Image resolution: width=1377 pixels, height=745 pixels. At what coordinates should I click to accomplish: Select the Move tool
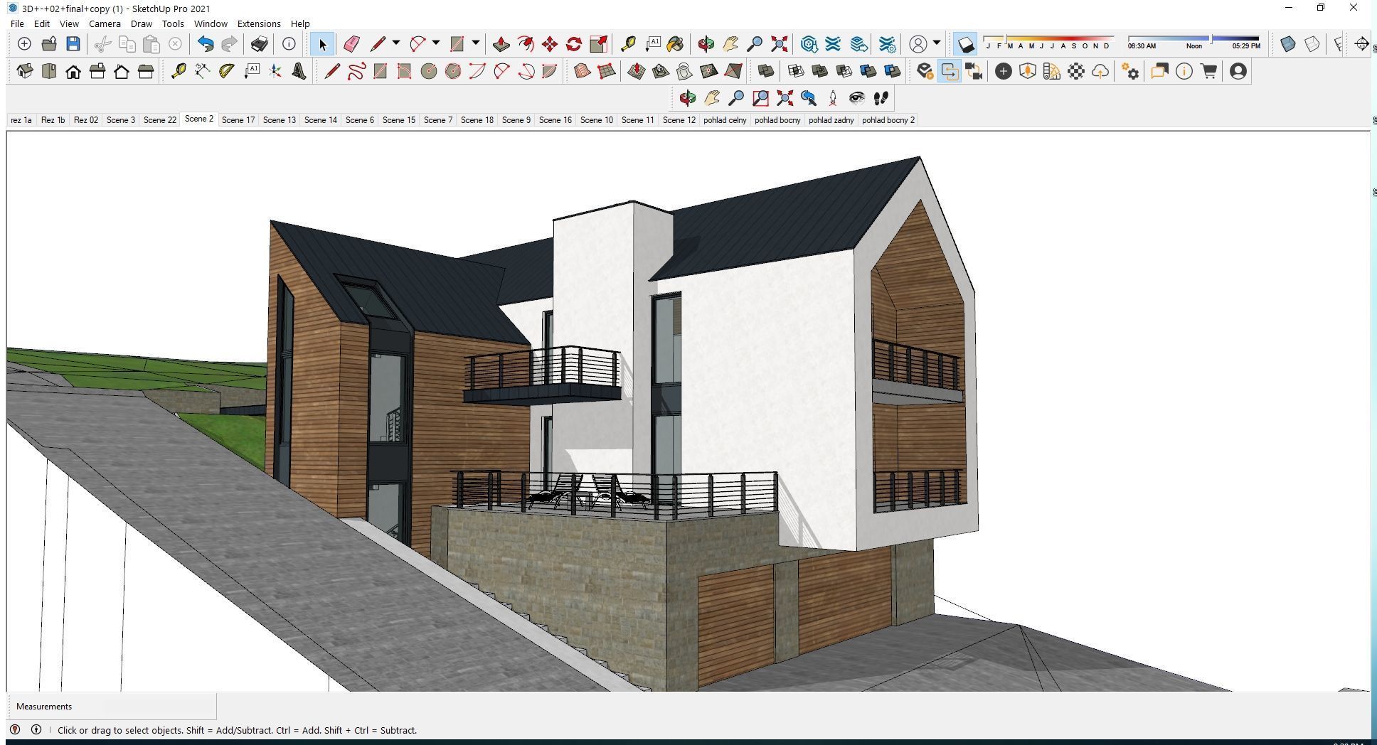point(549,44)
